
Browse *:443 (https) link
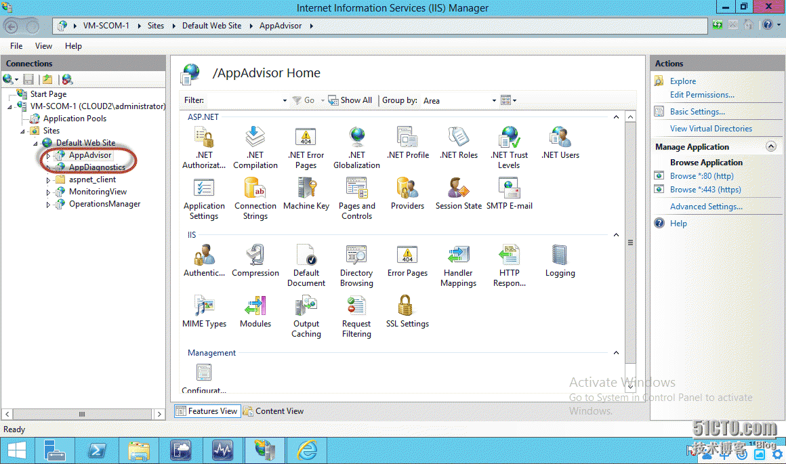tap(705, 190)
